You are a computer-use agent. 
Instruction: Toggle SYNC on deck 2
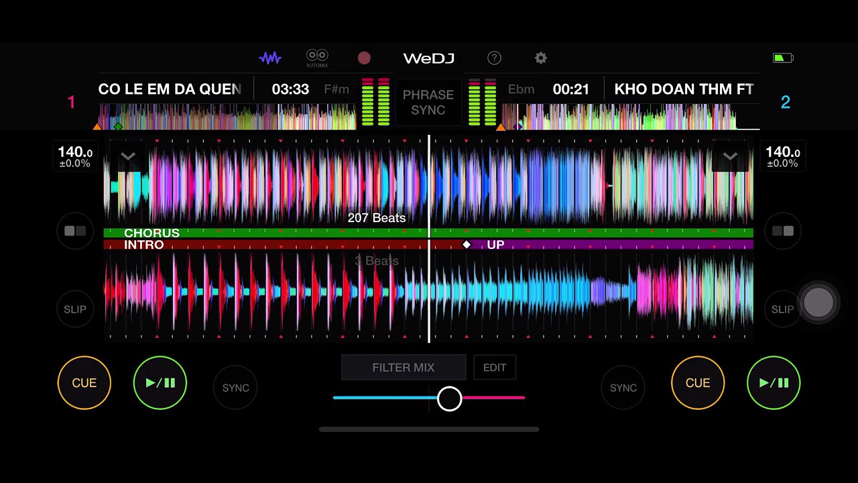[x=623, y=388]
